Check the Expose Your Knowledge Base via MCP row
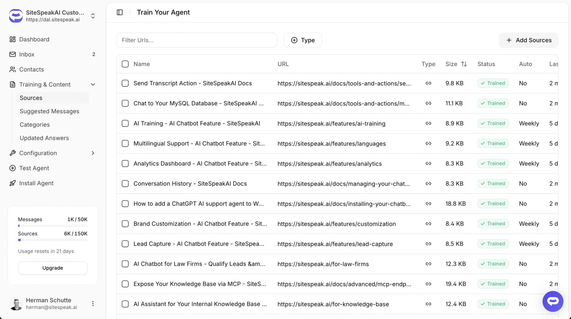571x319 pixels. (125, 284)
